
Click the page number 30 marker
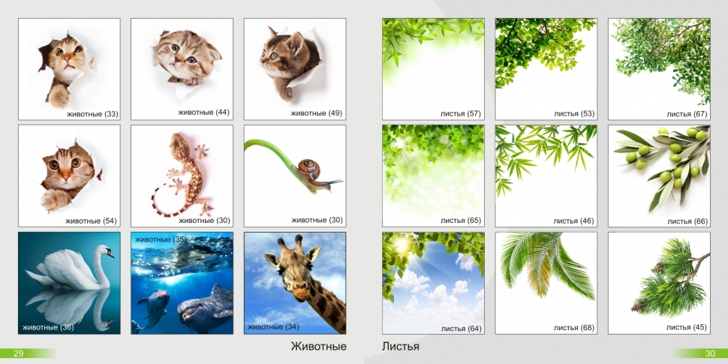tap(710, 353)
